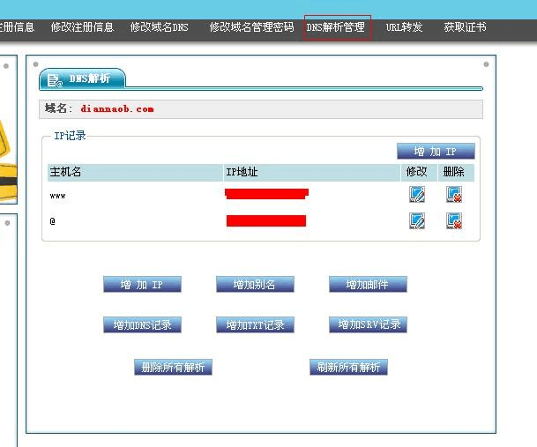
Task: Click the 增加SRV记录 button
Action: tap(368, 325)
